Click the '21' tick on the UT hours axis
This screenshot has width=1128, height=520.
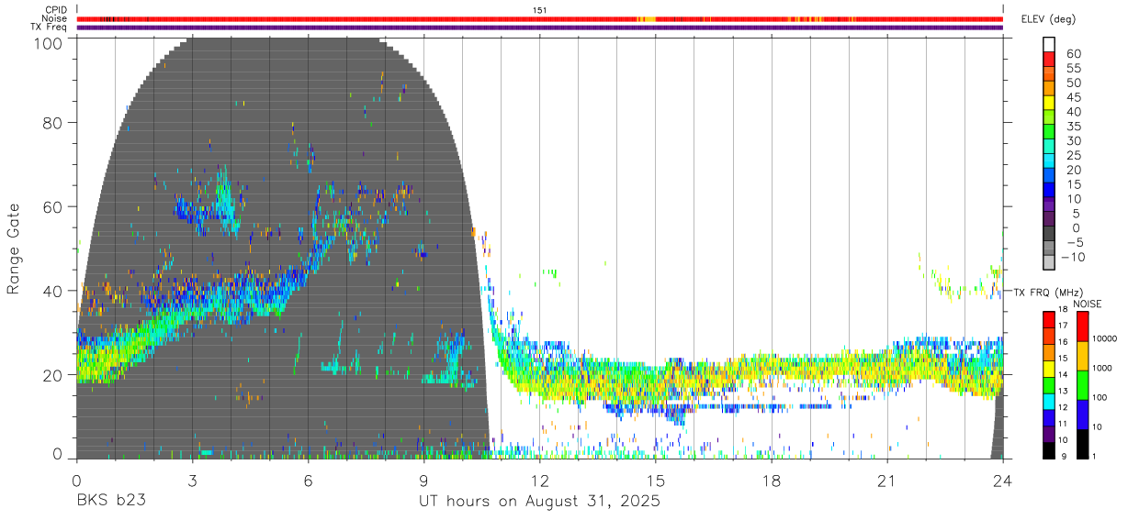886,480
